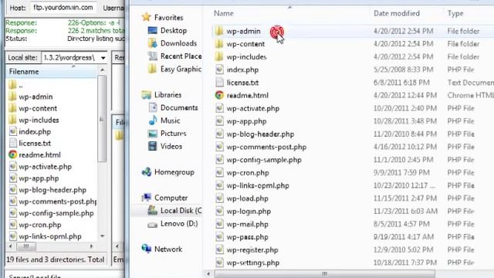The width and height of the screenshot is (494, 278).
Task: Select wp-blog-header.php in FileZilla local list
Action: click(x=52, y=190)
